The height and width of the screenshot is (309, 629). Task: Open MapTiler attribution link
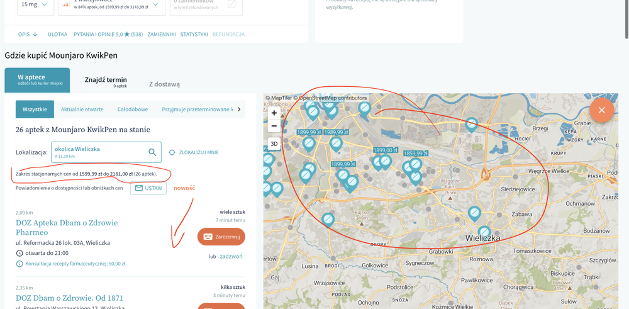(277, 98)
